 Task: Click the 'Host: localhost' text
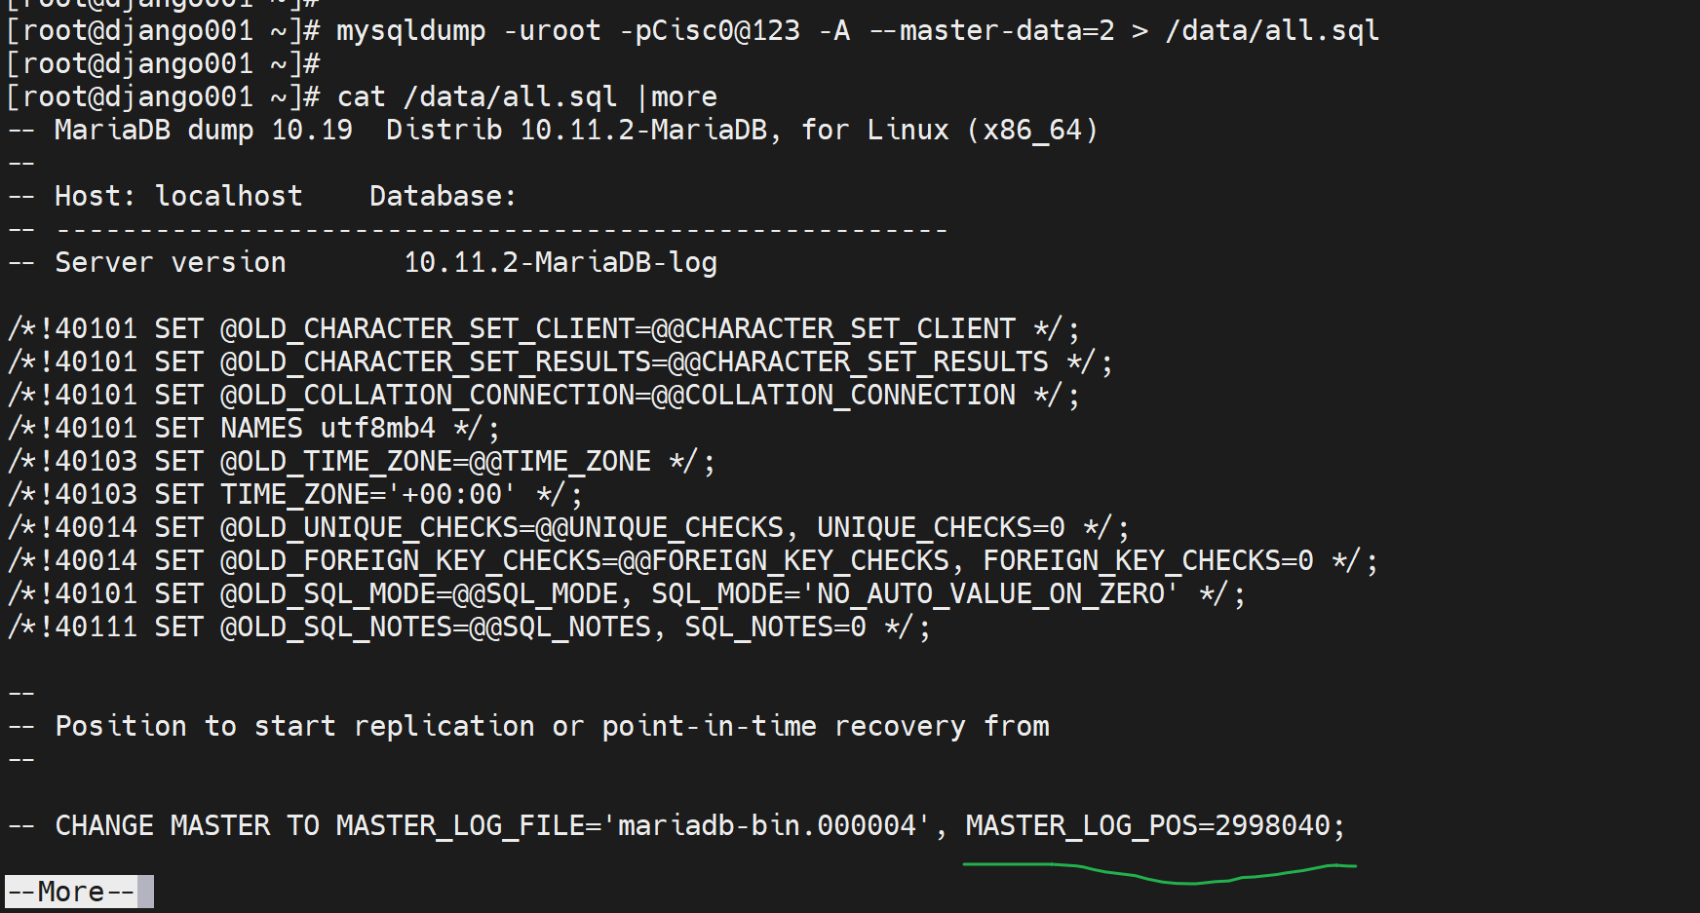[x=178, y=196]
